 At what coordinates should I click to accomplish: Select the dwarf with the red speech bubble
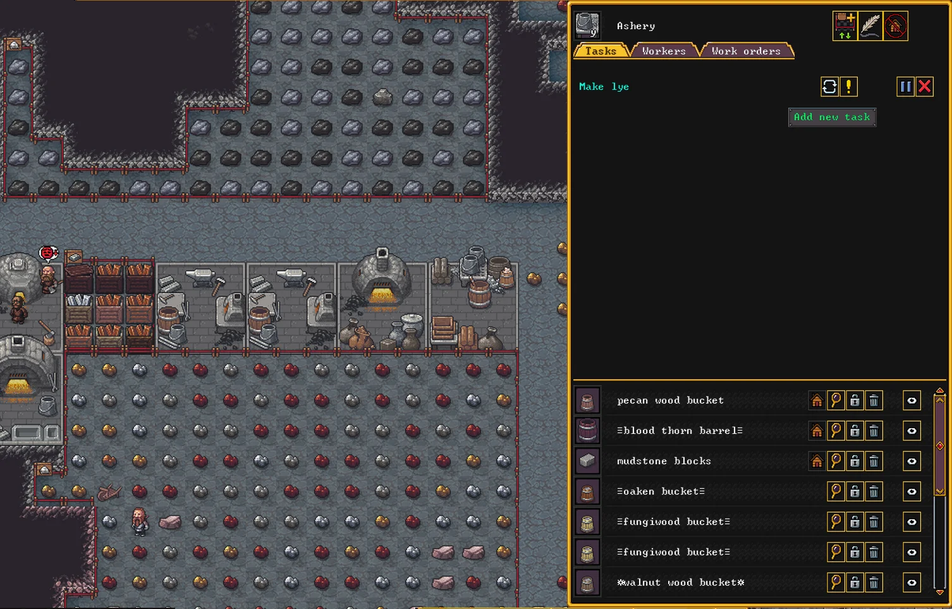coord(49,278)
